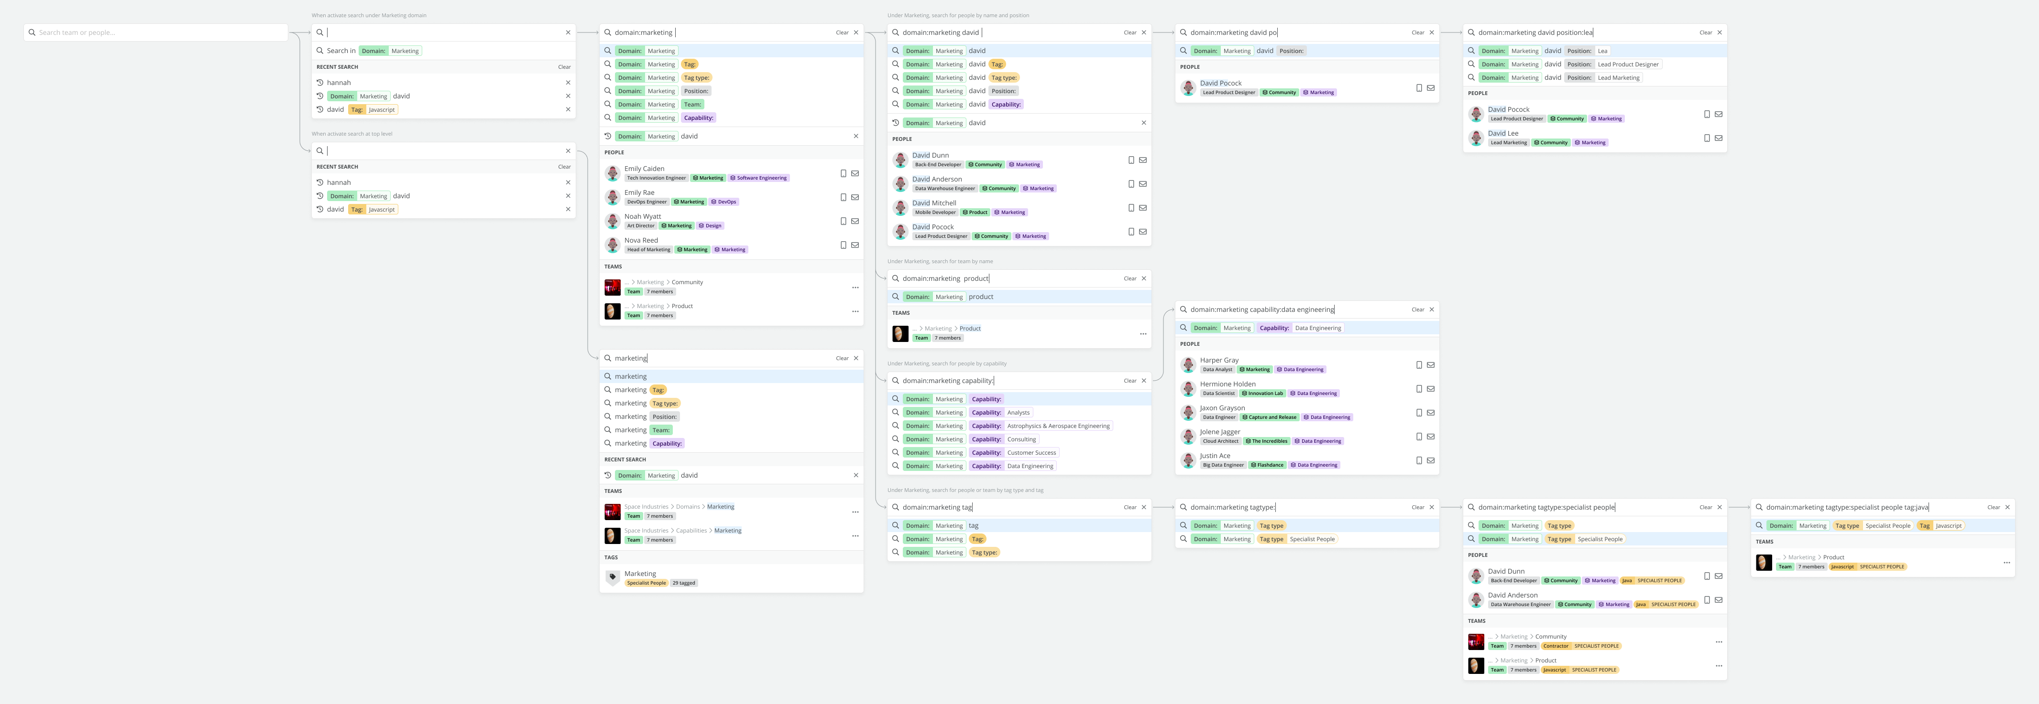Click email icon beside David Lee
Image resolution: width=2039 pixels, height=704 pixels.
1719,138
